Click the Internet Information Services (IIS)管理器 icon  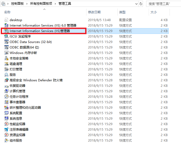6,31
